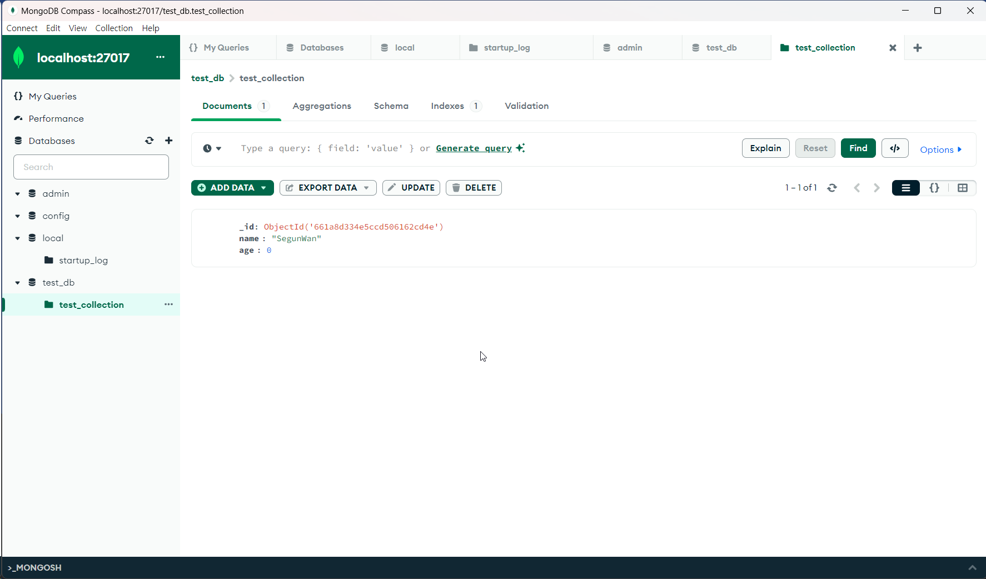The width and height of the screenshot is (986, 579).
Task: Click test_db breadcrumb link
Action: click(207, 78)
